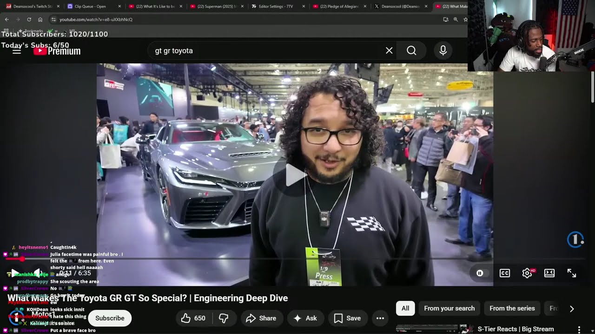Open the Editor Settings - 7TV tab
The width and height of the screenshot is (595, 334).
[x=277, y=6]
